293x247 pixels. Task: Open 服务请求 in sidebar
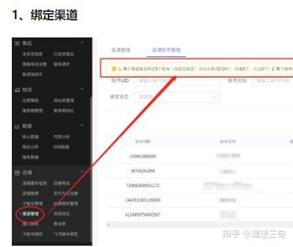(62, 64)
